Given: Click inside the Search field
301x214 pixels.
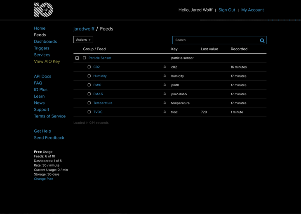Looking at the screenshot, I should (x=215, y=40).
